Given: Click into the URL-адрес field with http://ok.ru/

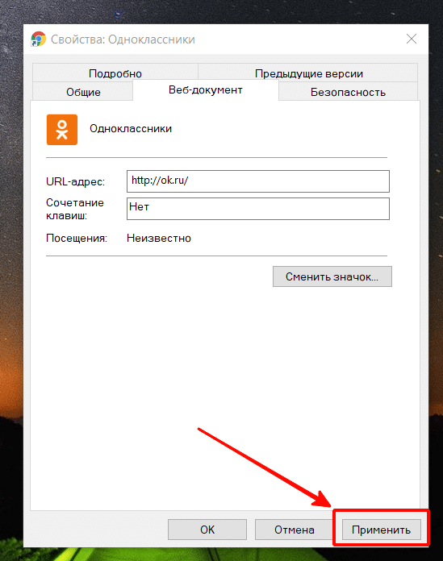Looking at the screenshot, I should click(x=258, y=181).
